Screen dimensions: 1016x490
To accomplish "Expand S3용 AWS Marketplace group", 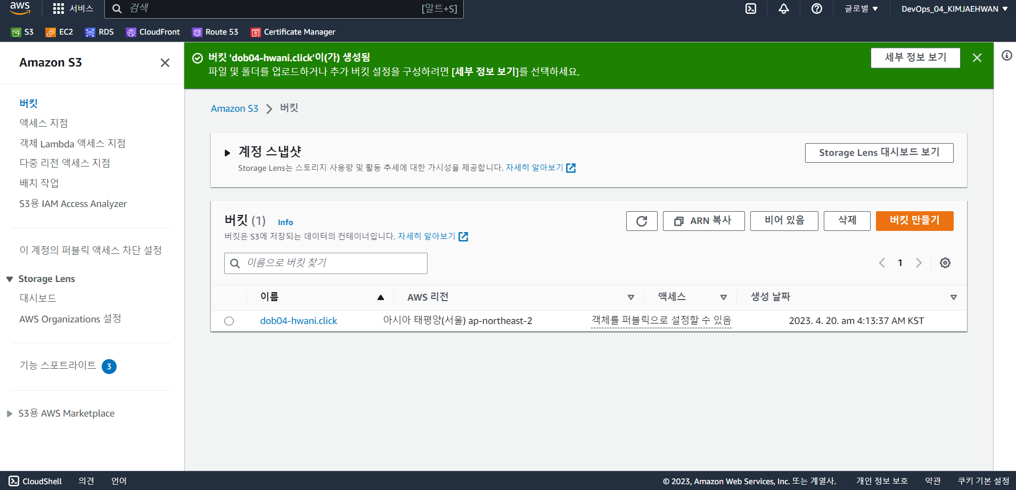I will (x=10, y=413).
